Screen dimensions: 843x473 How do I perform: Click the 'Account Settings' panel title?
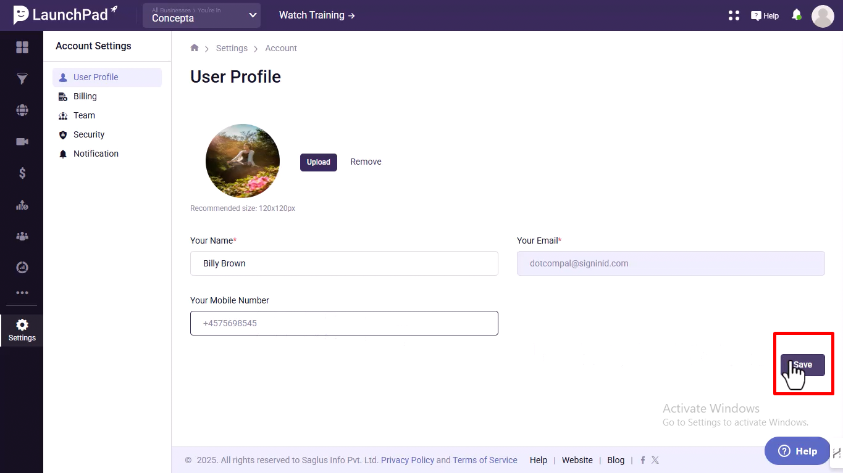click(x=93, y=46)
